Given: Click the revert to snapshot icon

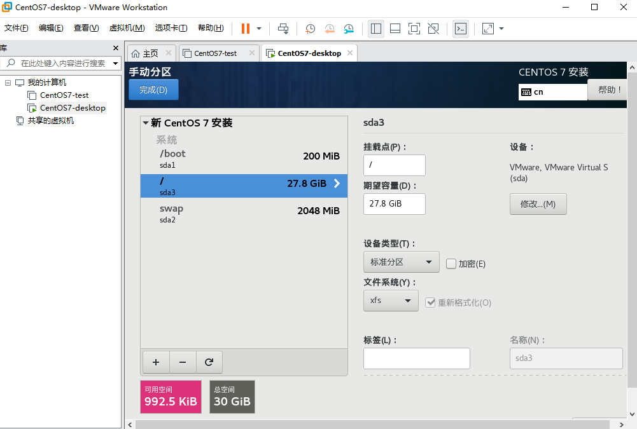Looking at the screenshot, I should click(x=330, y=29).
